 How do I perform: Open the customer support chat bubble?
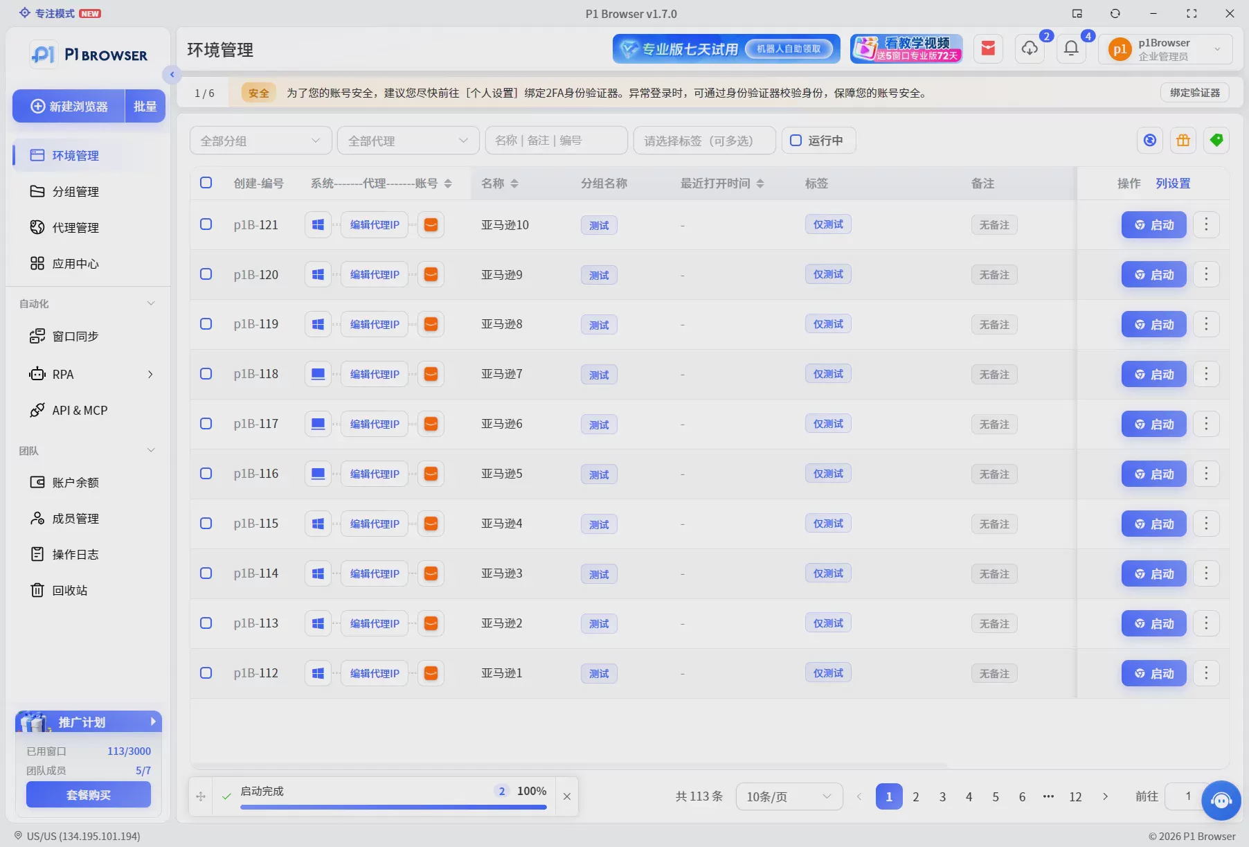pyautogui.click(x=1221, y=801)
